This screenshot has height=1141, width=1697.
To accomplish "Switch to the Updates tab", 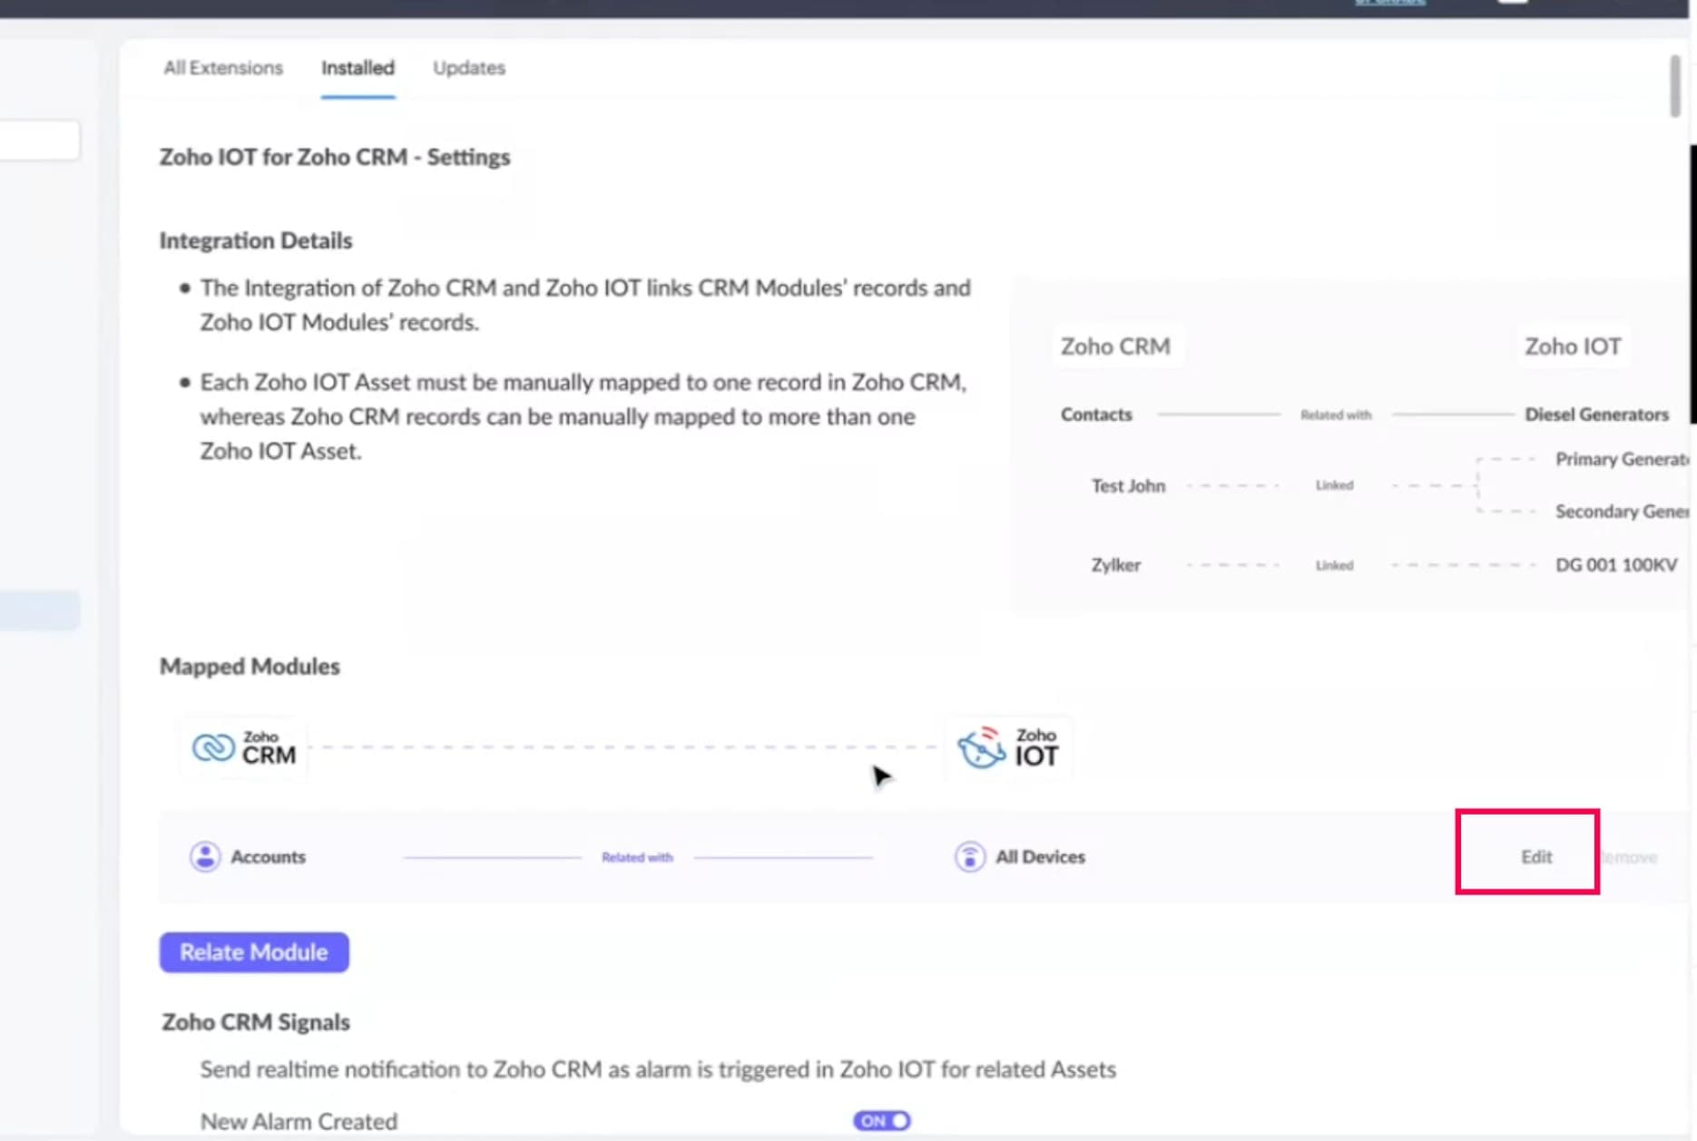I will 469,68.
